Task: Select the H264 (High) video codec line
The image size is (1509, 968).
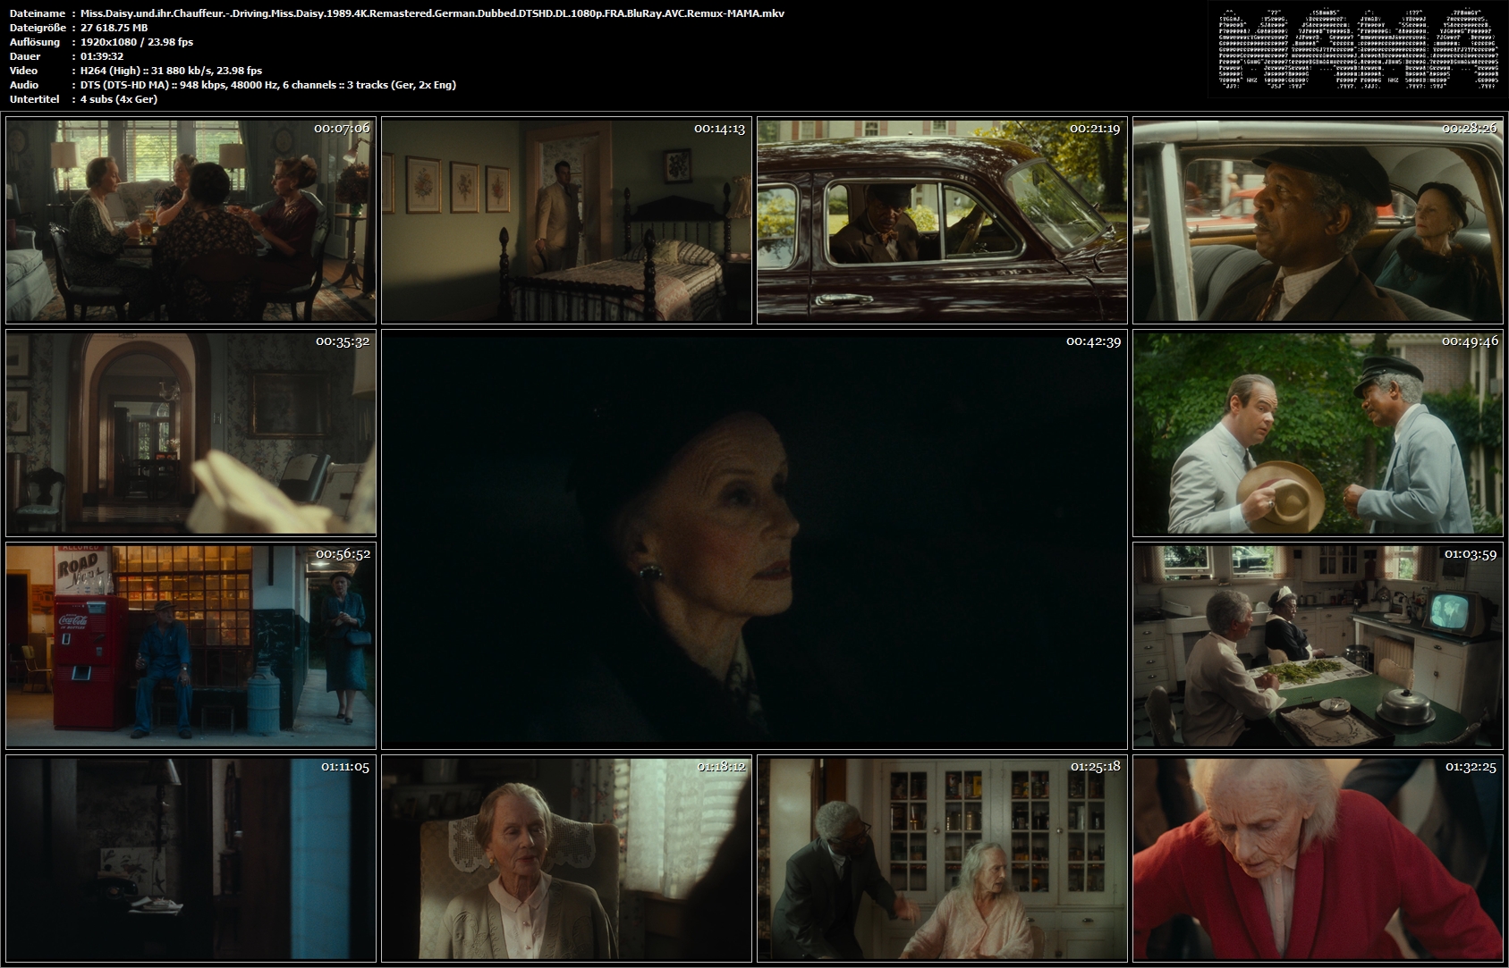Action: (171, 71)
